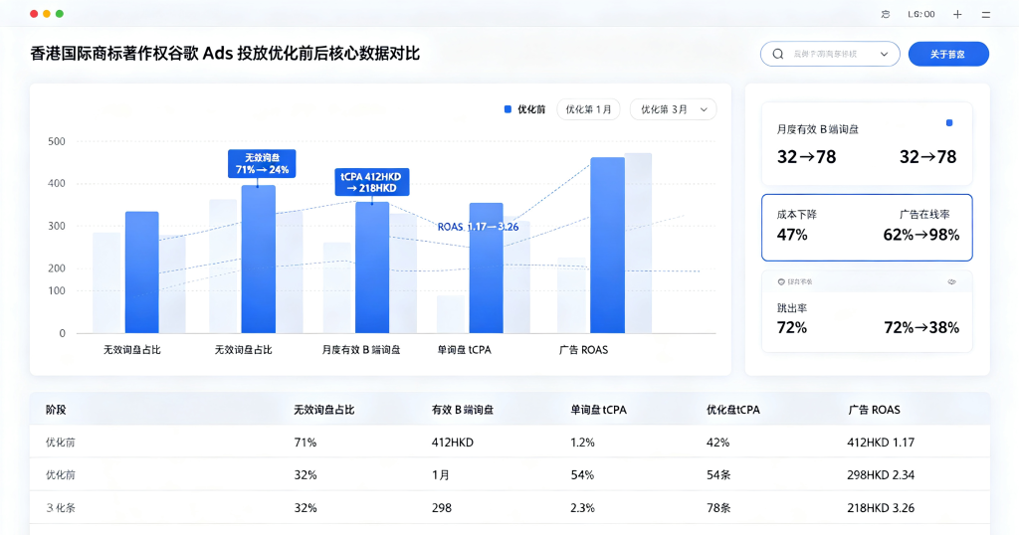Open the 优化第 3月 dropdown
1019x535 pixels.
[x=674, y=109]
